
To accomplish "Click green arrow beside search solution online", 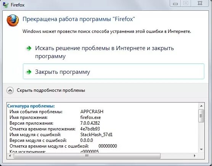I will point(29,48).
